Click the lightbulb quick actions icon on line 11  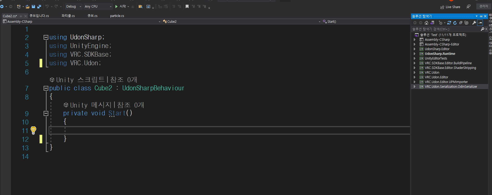(x=33, y=130)
